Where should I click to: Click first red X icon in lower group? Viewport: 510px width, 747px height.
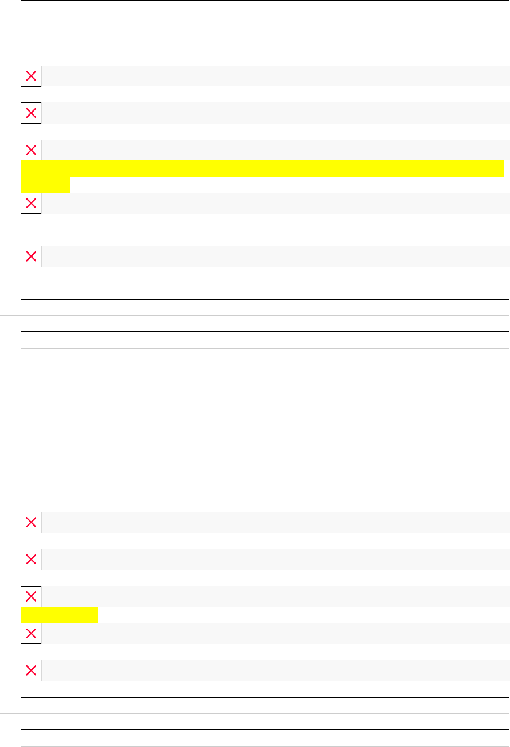pos(31,522)
